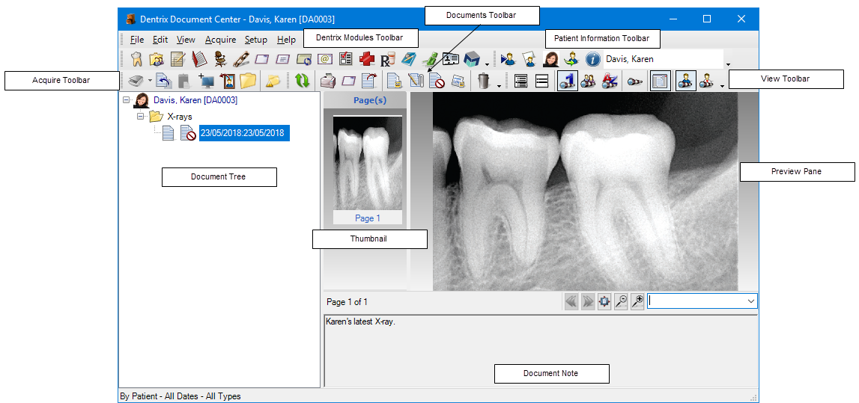
Task: Collapse the X-rays folder node
Action: (x=140, y=117)
